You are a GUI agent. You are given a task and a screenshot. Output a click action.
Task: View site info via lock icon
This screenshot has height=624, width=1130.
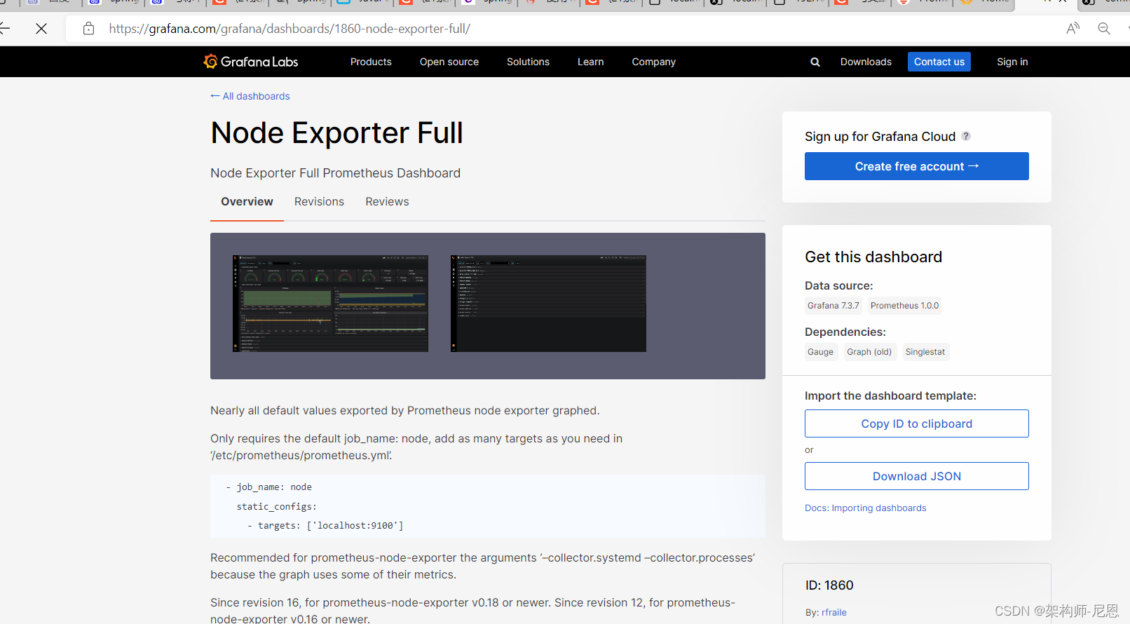click(x=88, y=29)
